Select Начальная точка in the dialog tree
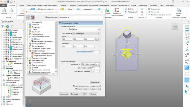Image resolution: width=190 pixels, height=107 pixels. pos(38,60)
